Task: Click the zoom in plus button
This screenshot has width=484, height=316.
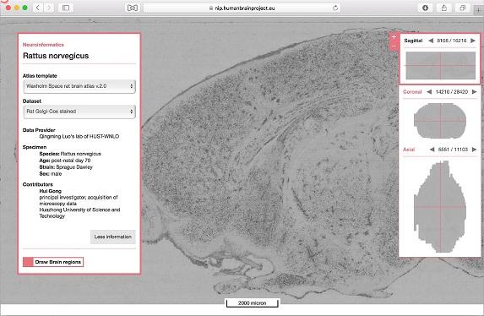Action: [394, 37]
